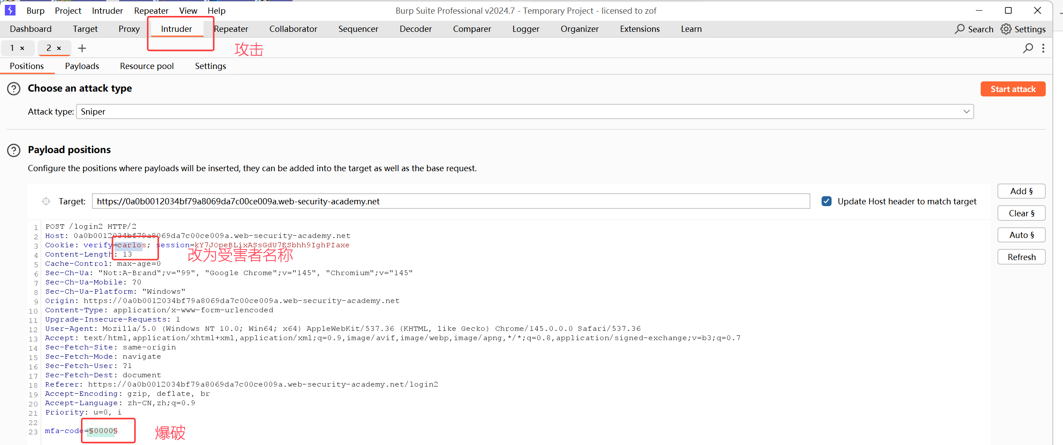1063x445 pixels.
Task: Open the three-dot options menu
Action: point(1043,48)
